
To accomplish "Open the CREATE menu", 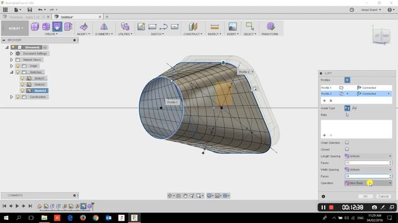I will coord(51,34).
